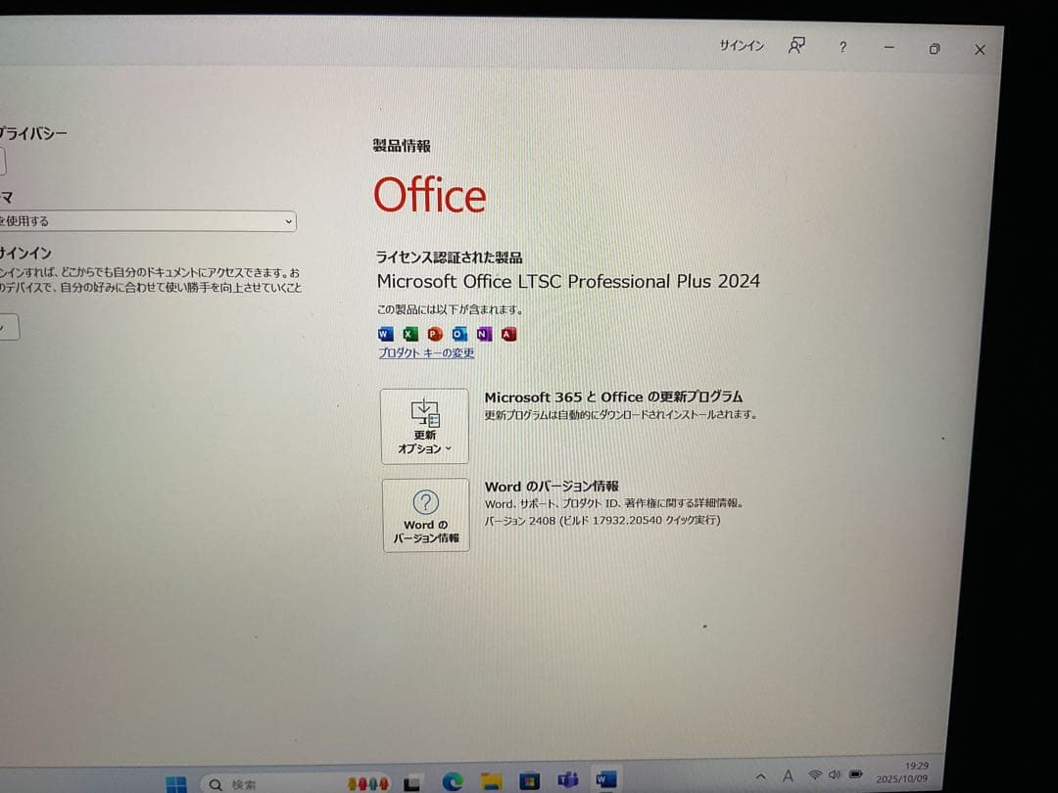Select the OneNote product icon

482,334
